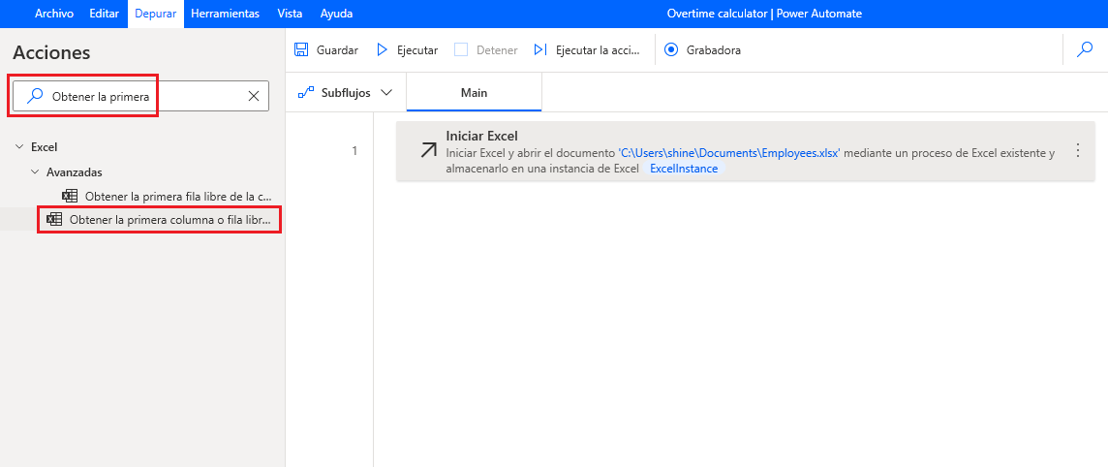Click the Guardar button label
1108x467 pixels.
[x=337, y=50]
